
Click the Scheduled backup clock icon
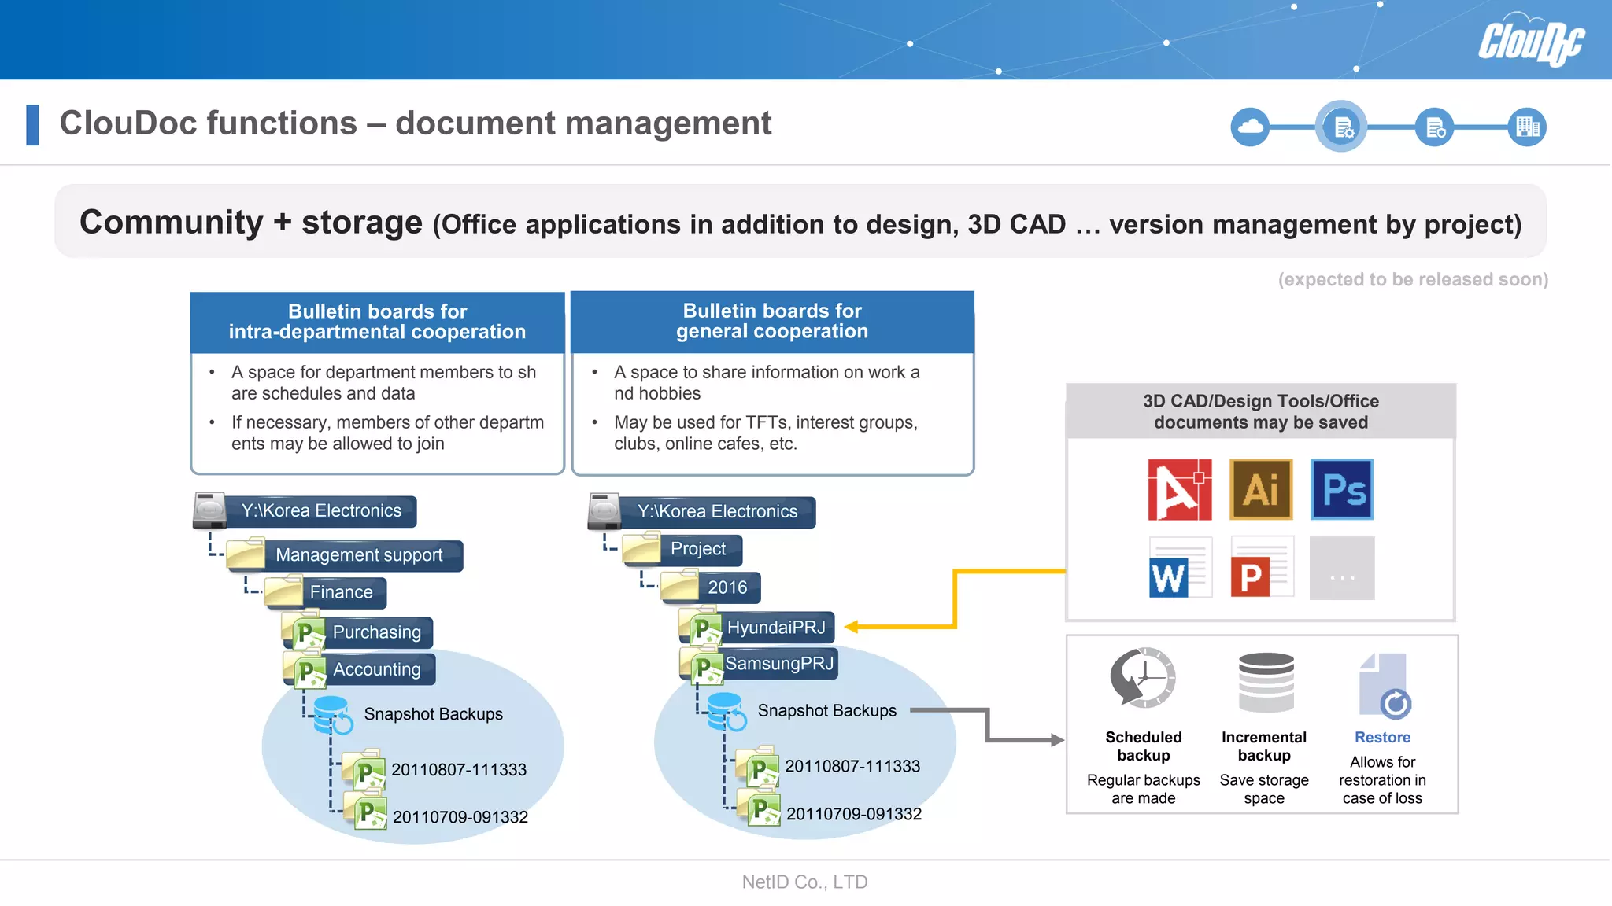point(1143,678)
